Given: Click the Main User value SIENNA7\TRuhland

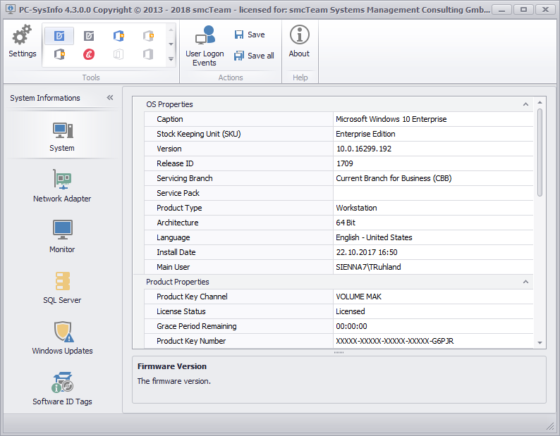Looking at the screenshot, I should point(368,267).
